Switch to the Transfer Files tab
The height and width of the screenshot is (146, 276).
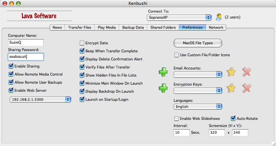[79, 27]
